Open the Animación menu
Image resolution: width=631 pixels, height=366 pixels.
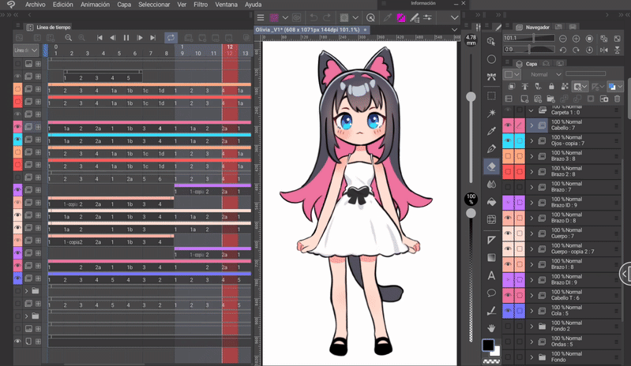click(95, 5)
